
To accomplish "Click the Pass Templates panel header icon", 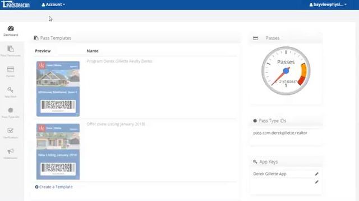I will 36,38.
